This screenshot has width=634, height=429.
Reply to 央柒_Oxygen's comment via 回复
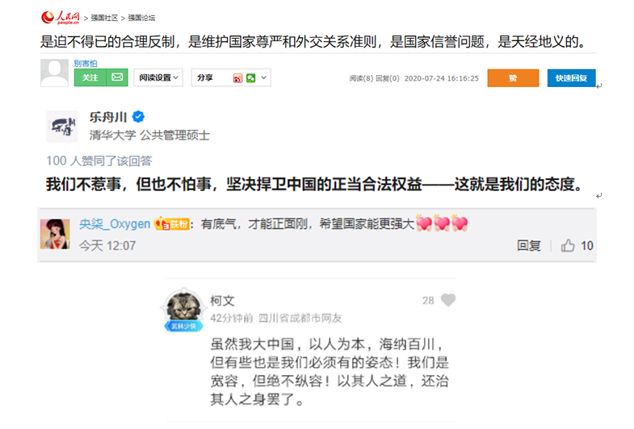[x=529, y=245]
